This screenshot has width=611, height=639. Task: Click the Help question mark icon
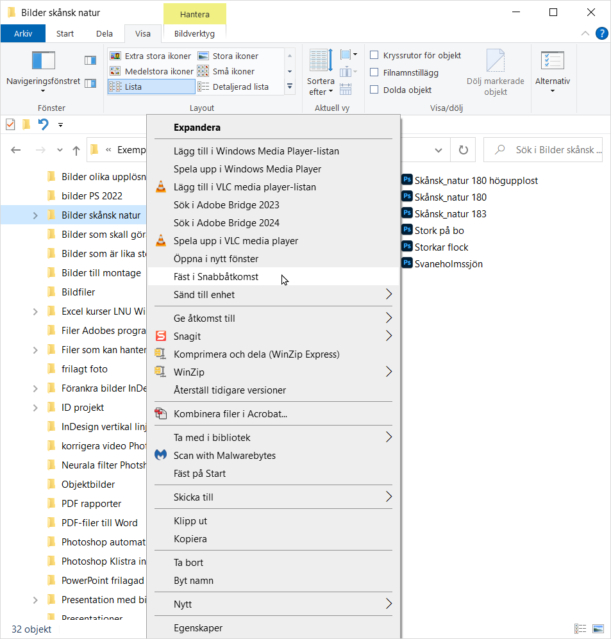click(x=601, y=33)
